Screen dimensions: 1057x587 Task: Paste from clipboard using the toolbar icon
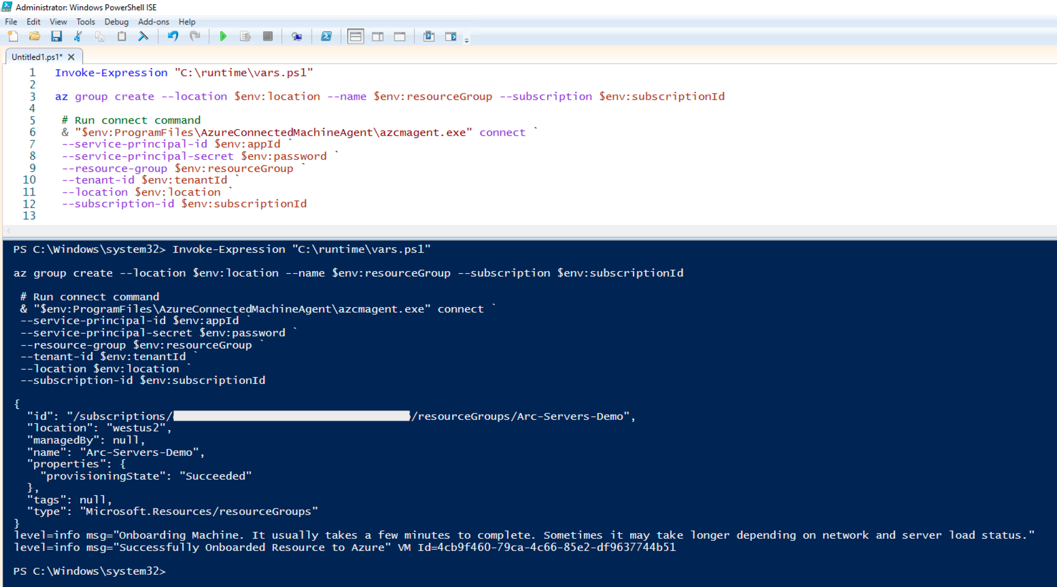[x=122, y=37]
